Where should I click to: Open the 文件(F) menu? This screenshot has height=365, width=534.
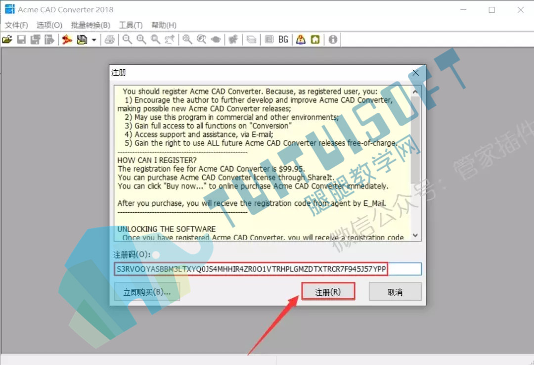coord(16,25)
